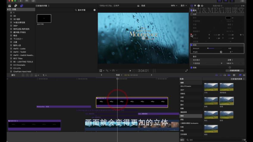Screen dimensions: 253x142
Task: Go forward in timeline history arrow
Action: (151, 75)
